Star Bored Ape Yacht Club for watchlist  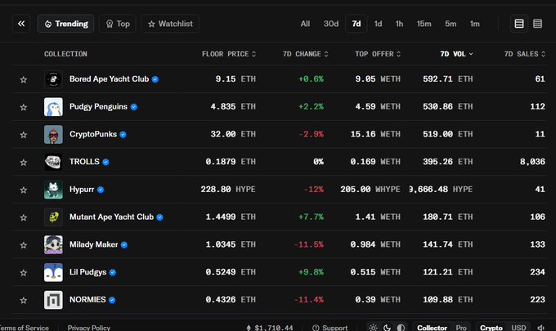pyautogui.click(x=24, y=79)
